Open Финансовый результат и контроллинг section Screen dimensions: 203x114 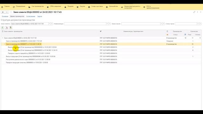131,7
